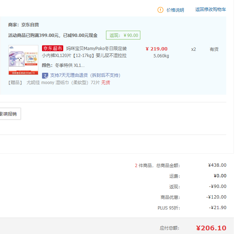The image size is (235, 234).
Task: Open the 妈咪宝贝MamyPoko product title
Action: (84, 52)
